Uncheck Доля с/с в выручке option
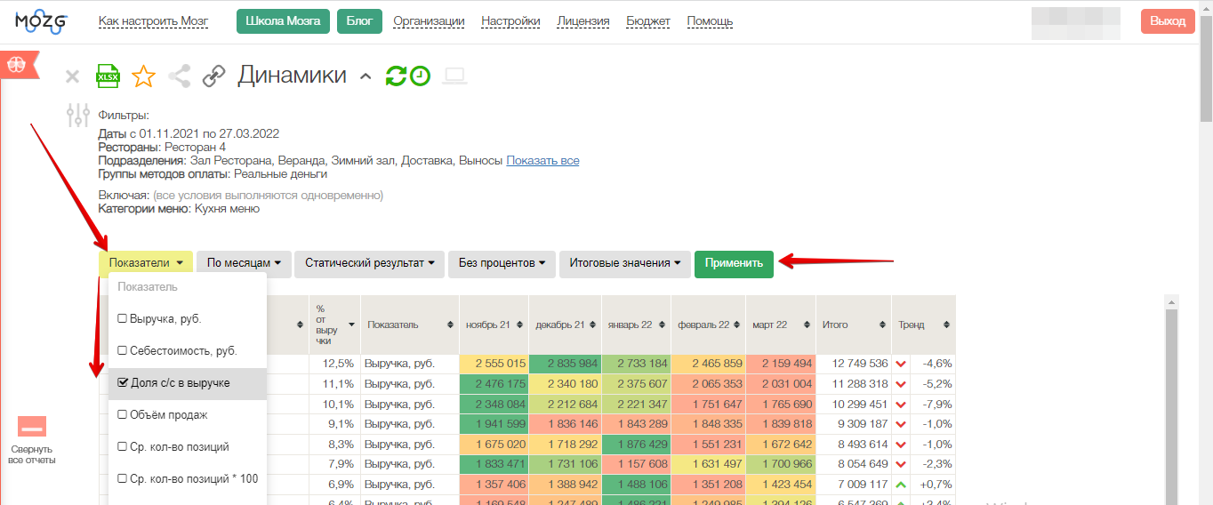 pos(123,383)
